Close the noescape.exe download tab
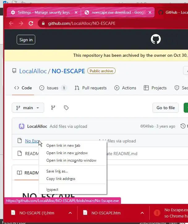Viewport: 188px width, 224px height. pos(150,13)
